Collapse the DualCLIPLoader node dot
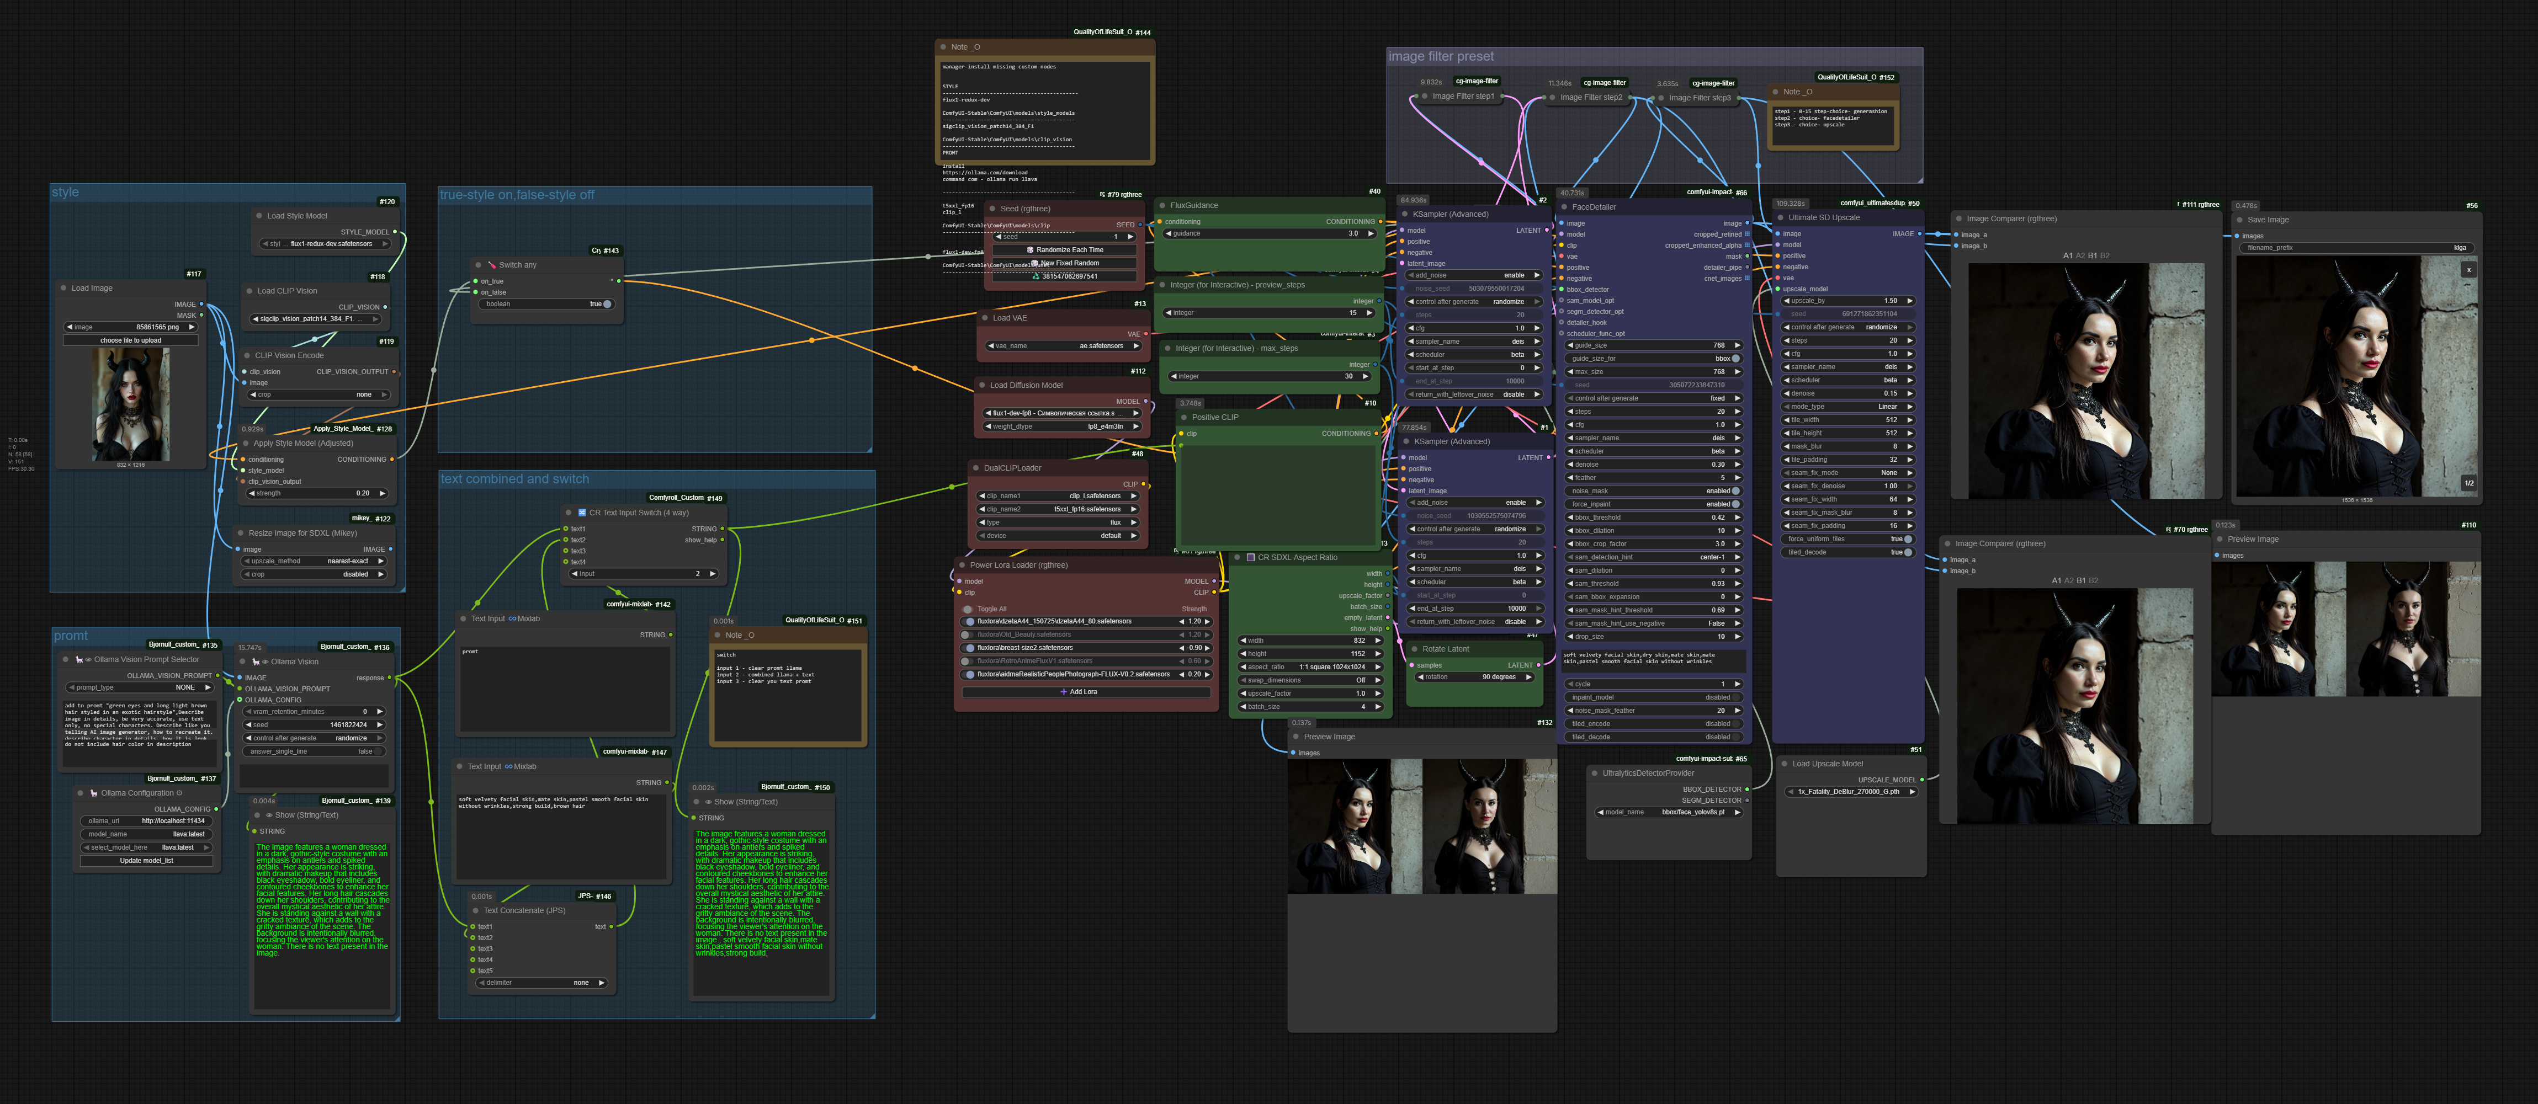This screenshot has height=1104, width=2538. (x=975, y=468)
